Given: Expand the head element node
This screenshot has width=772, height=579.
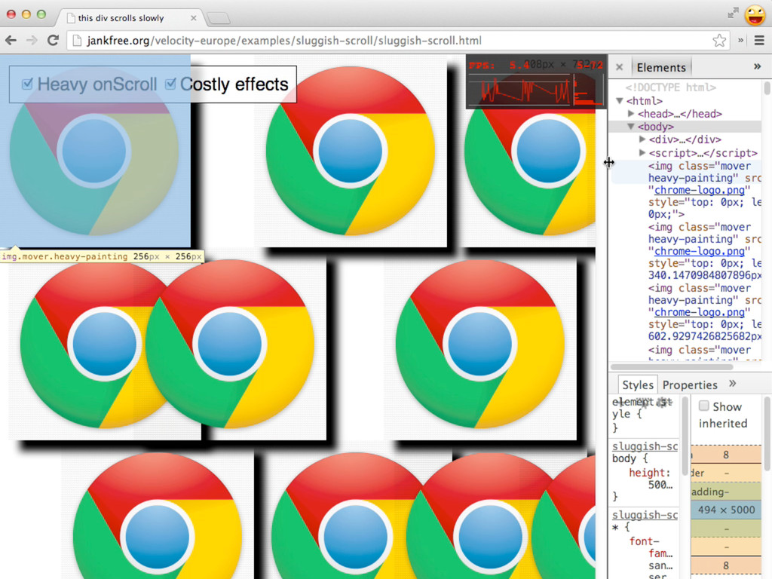Looking at the screenshot, I should click(x=631, y=114).
